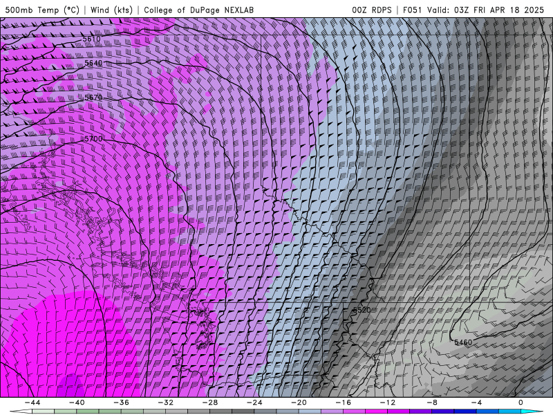The height and width of the screenshot is (415, 553).
Task: Click the -8 colorbar tick label
Action: 431,403
